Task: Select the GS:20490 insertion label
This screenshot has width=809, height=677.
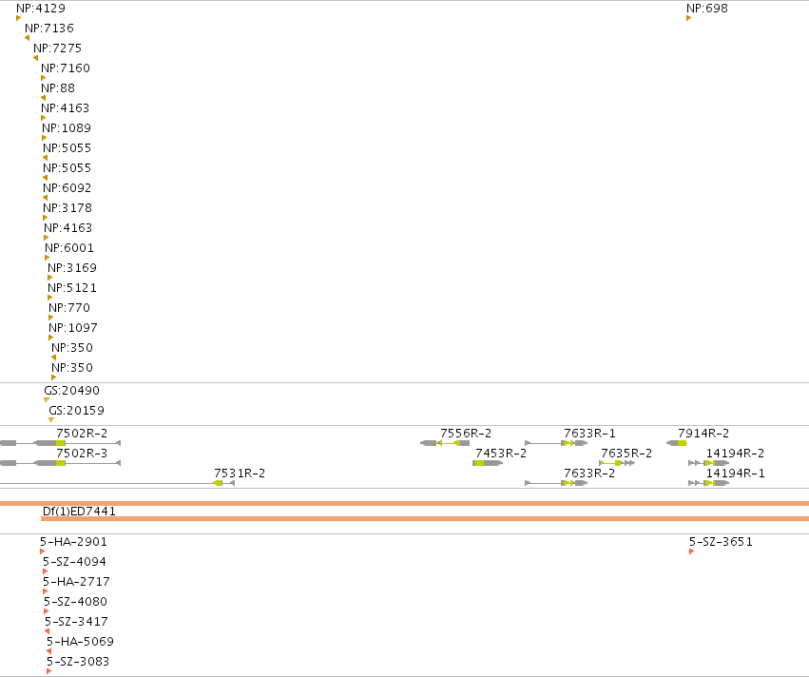Action: tap(71, 391)
